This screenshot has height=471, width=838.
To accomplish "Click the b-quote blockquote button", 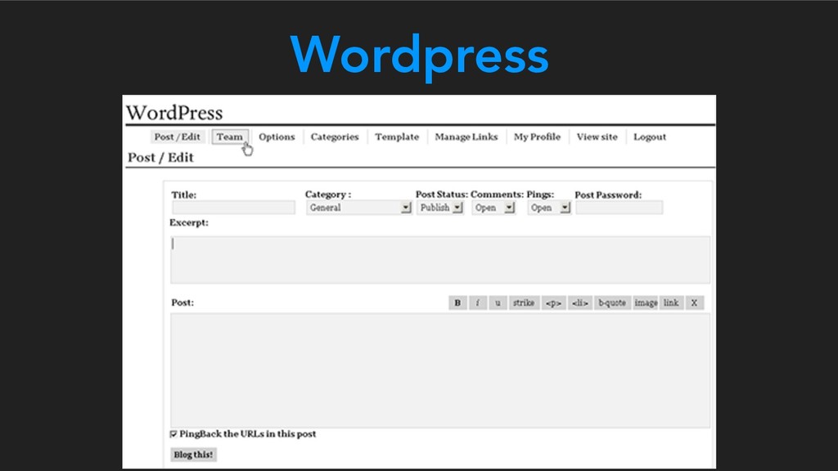I will tap(612, 303).
